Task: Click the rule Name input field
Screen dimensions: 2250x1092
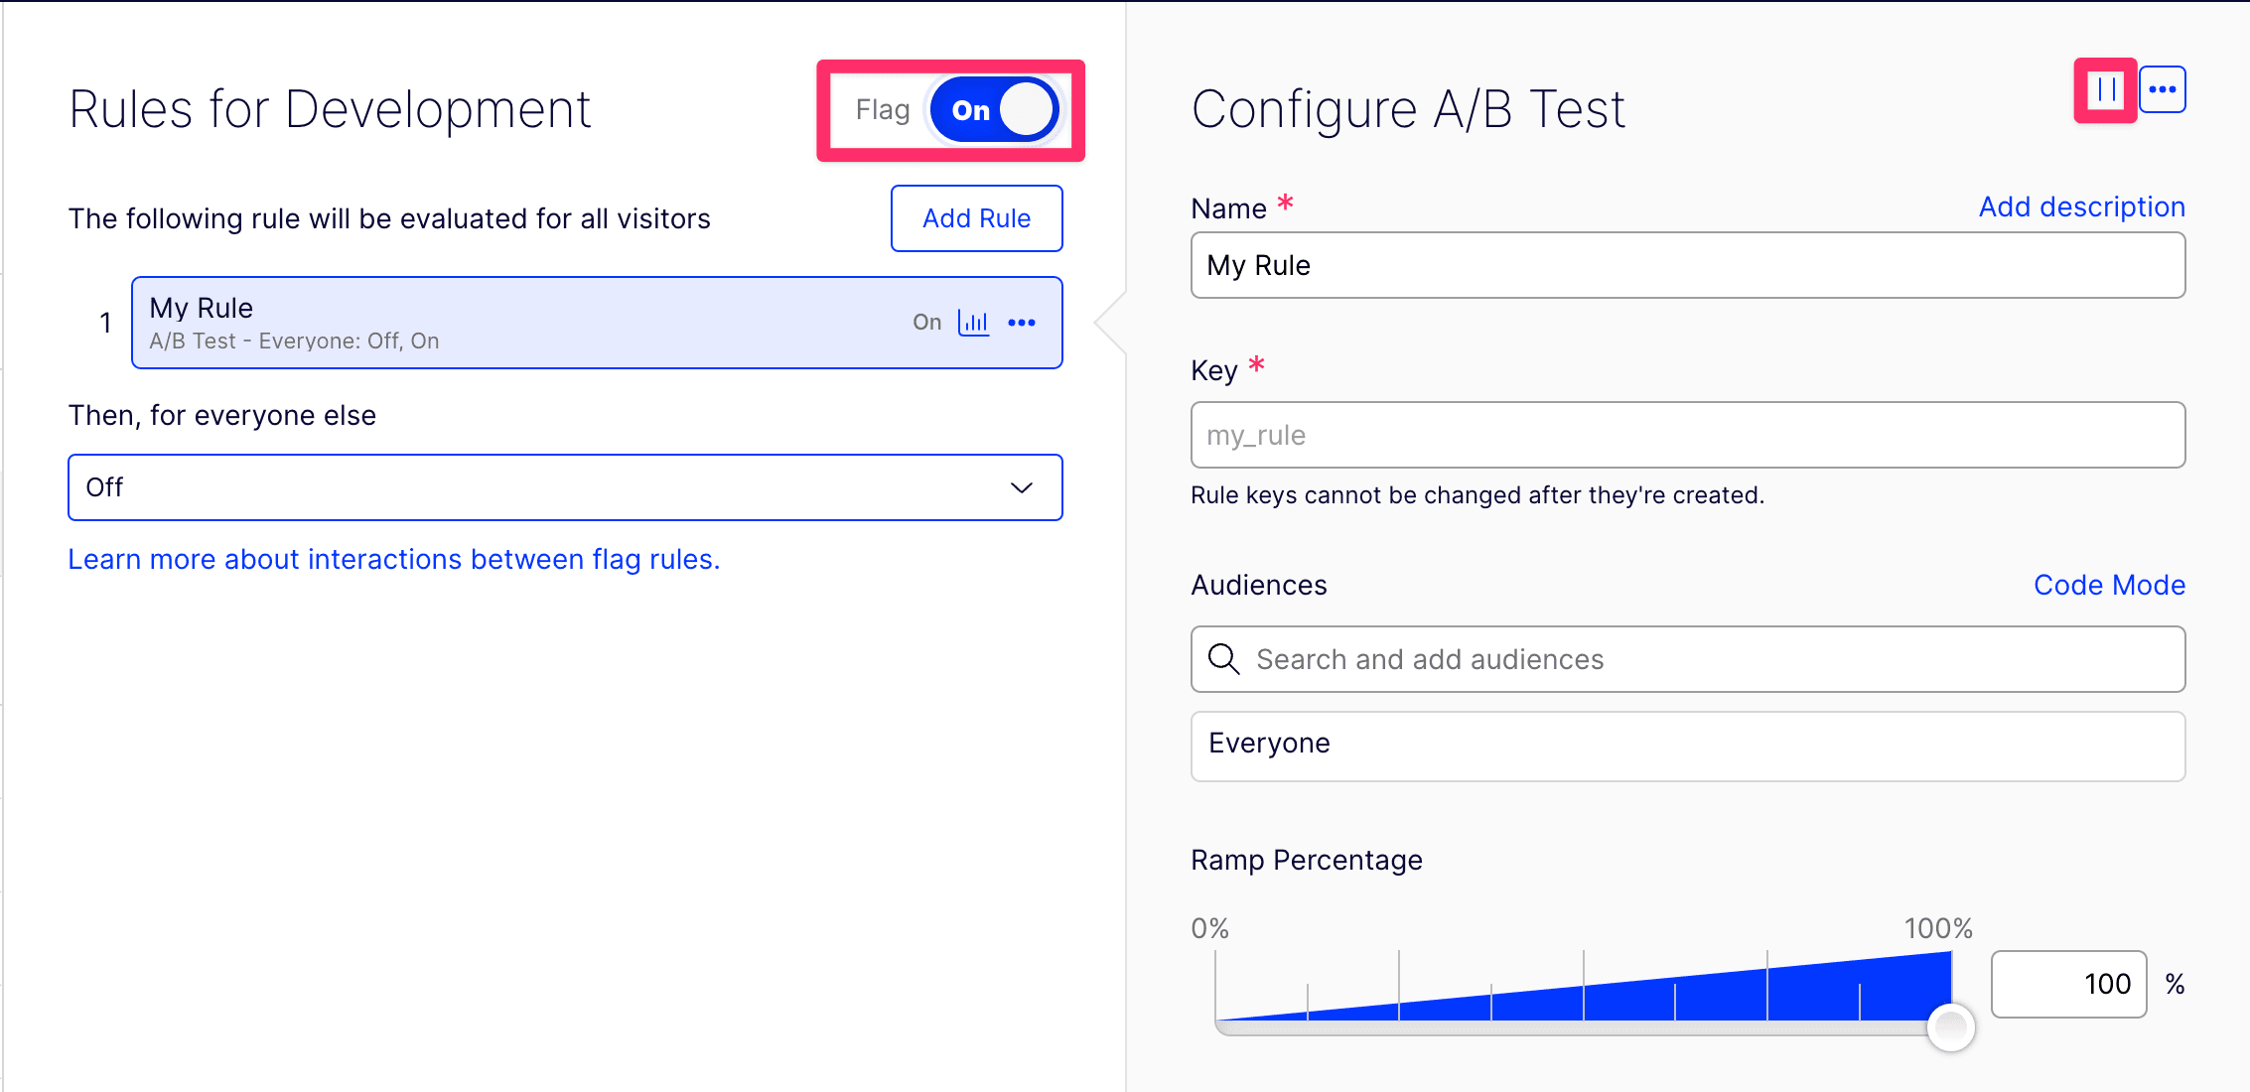Action: [x=1687, y=265]
